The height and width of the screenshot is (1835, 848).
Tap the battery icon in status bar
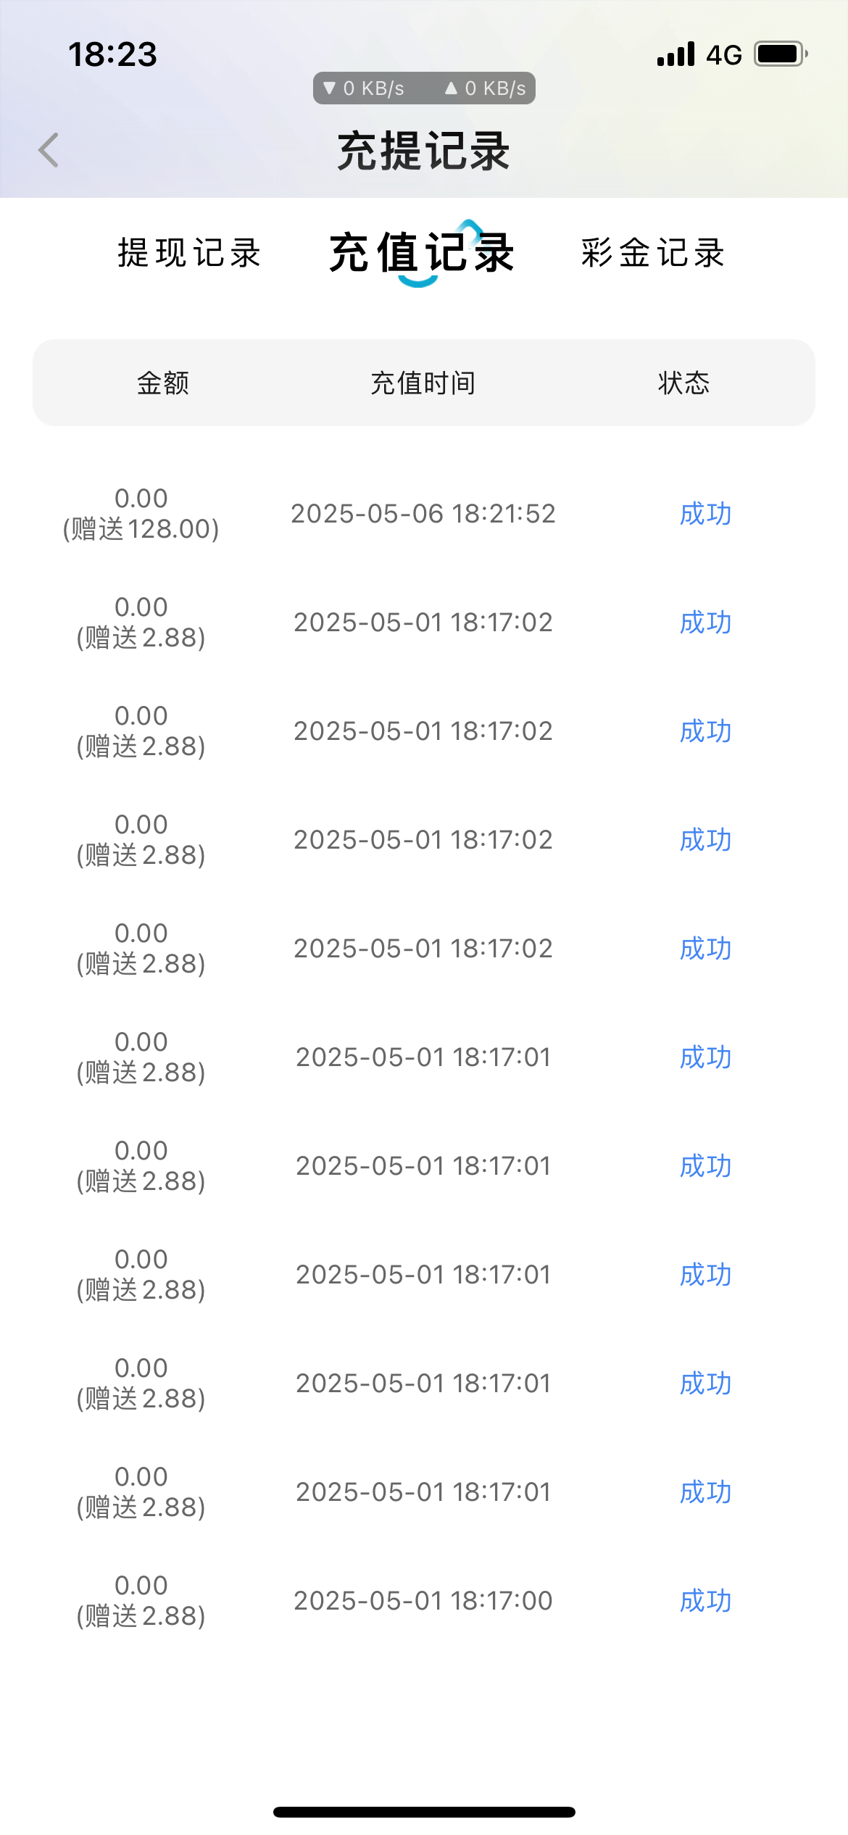click(781, 54)
